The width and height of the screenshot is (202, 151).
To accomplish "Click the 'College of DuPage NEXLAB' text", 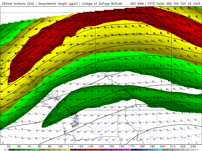I will (x=102, y=4).
